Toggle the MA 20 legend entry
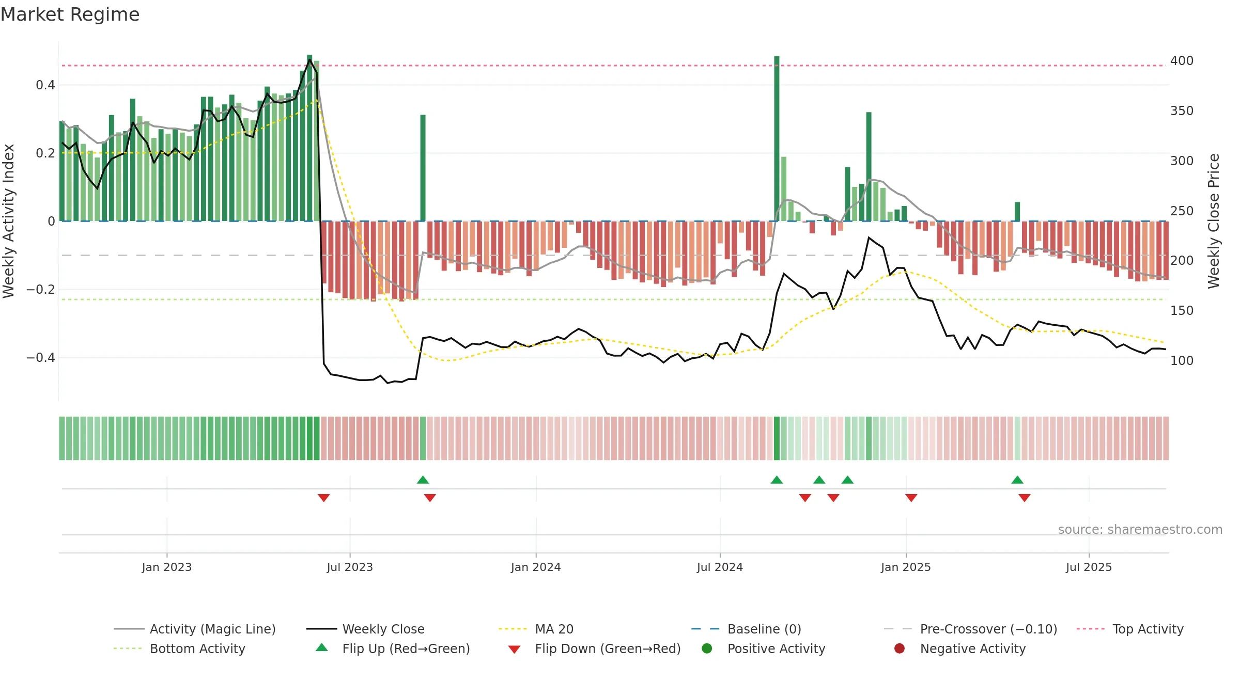The image size is (1240, 697). tap(536, 629)
